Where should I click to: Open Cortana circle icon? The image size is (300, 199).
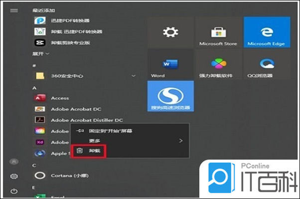coord(40,176)
